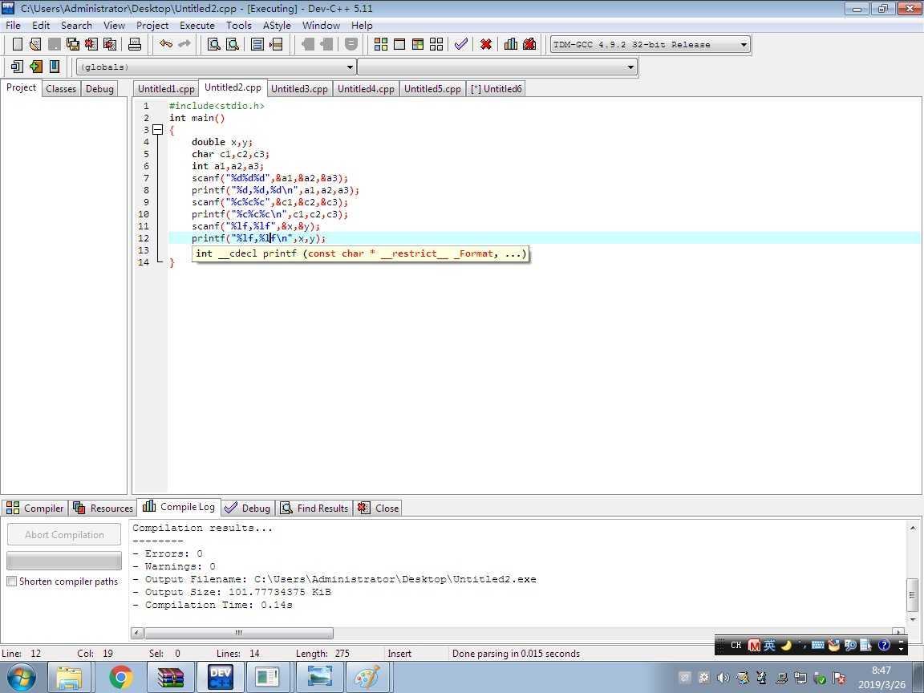The height and width of the screenshot is (693, 924).
Task: Click the "Errors: 0" log line
Action: point(168,553)
